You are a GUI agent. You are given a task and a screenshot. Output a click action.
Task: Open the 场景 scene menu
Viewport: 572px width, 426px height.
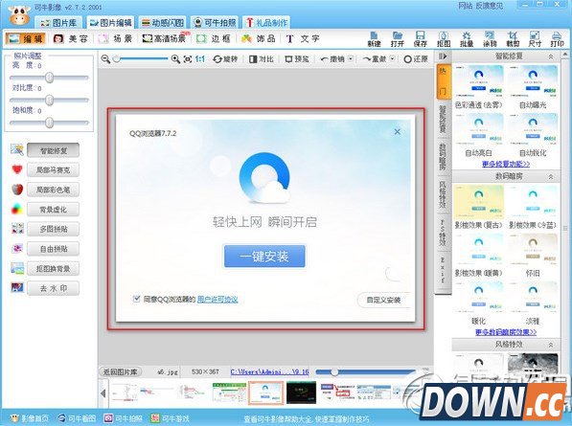[115, 38]
